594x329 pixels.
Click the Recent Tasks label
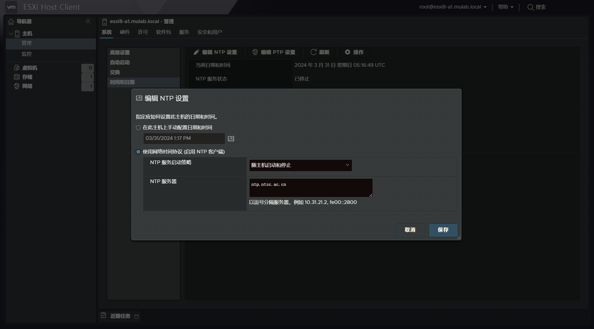point(120,316)
